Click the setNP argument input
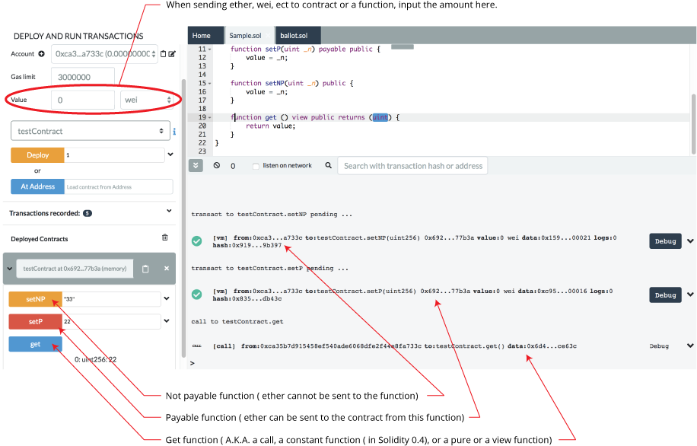 pos(112,299)
